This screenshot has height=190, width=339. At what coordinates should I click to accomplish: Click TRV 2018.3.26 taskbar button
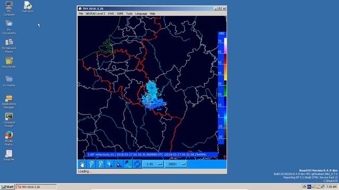tap(37, 187)
